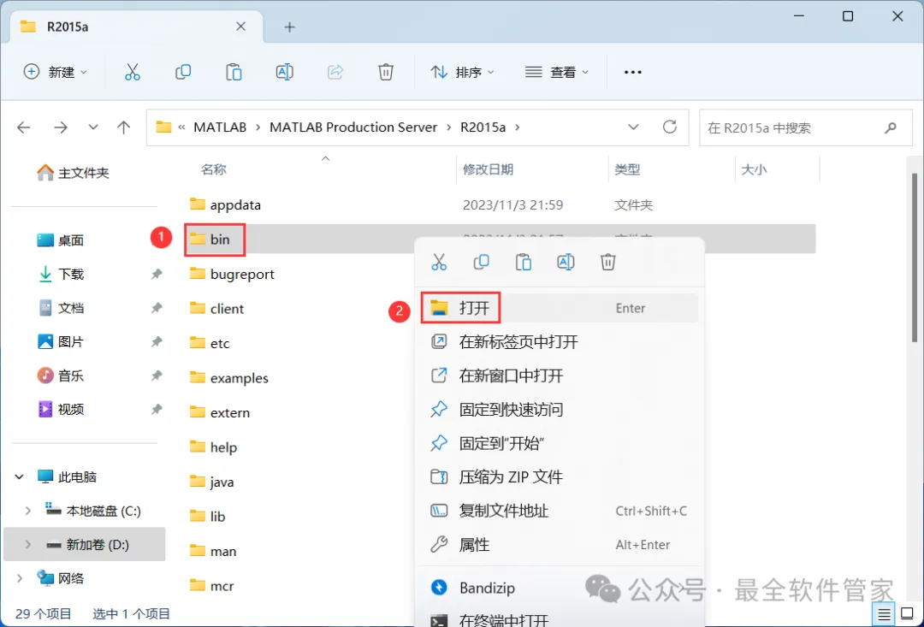Unpin 文档 from quick access
The height and width of the screenshot is (627, 924).
157,308
